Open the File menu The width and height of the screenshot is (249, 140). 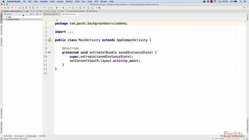tap(24, 2)
